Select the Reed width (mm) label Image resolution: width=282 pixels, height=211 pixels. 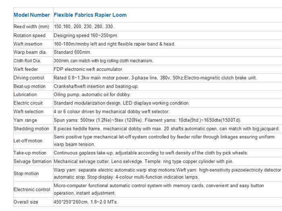(31, 27)
